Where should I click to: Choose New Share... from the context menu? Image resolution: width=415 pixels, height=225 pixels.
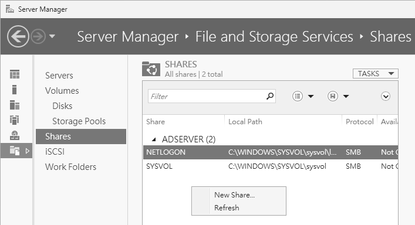tap(234, 195)
